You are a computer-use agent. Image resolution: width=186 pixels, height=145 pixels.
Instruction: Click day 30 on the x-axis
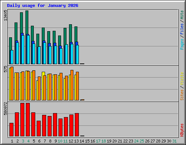point(169,141)
